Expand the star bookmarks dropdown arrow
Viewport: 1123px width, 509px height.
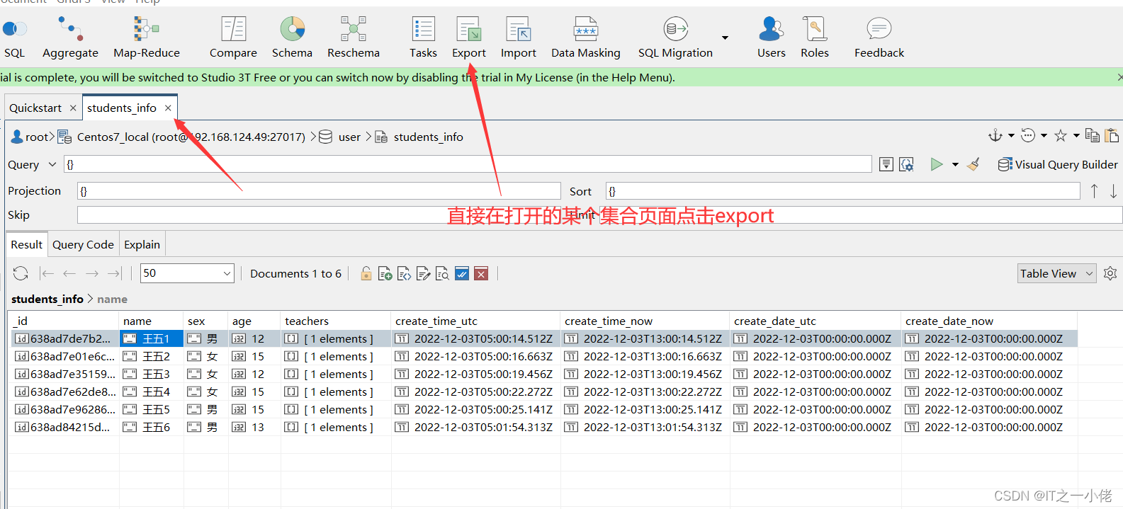(1076, 135)
